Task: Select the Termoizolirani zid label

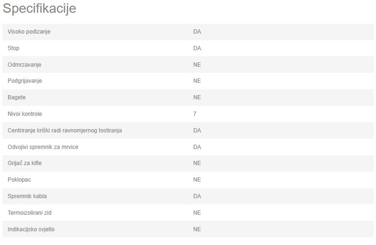Action: 29,213
